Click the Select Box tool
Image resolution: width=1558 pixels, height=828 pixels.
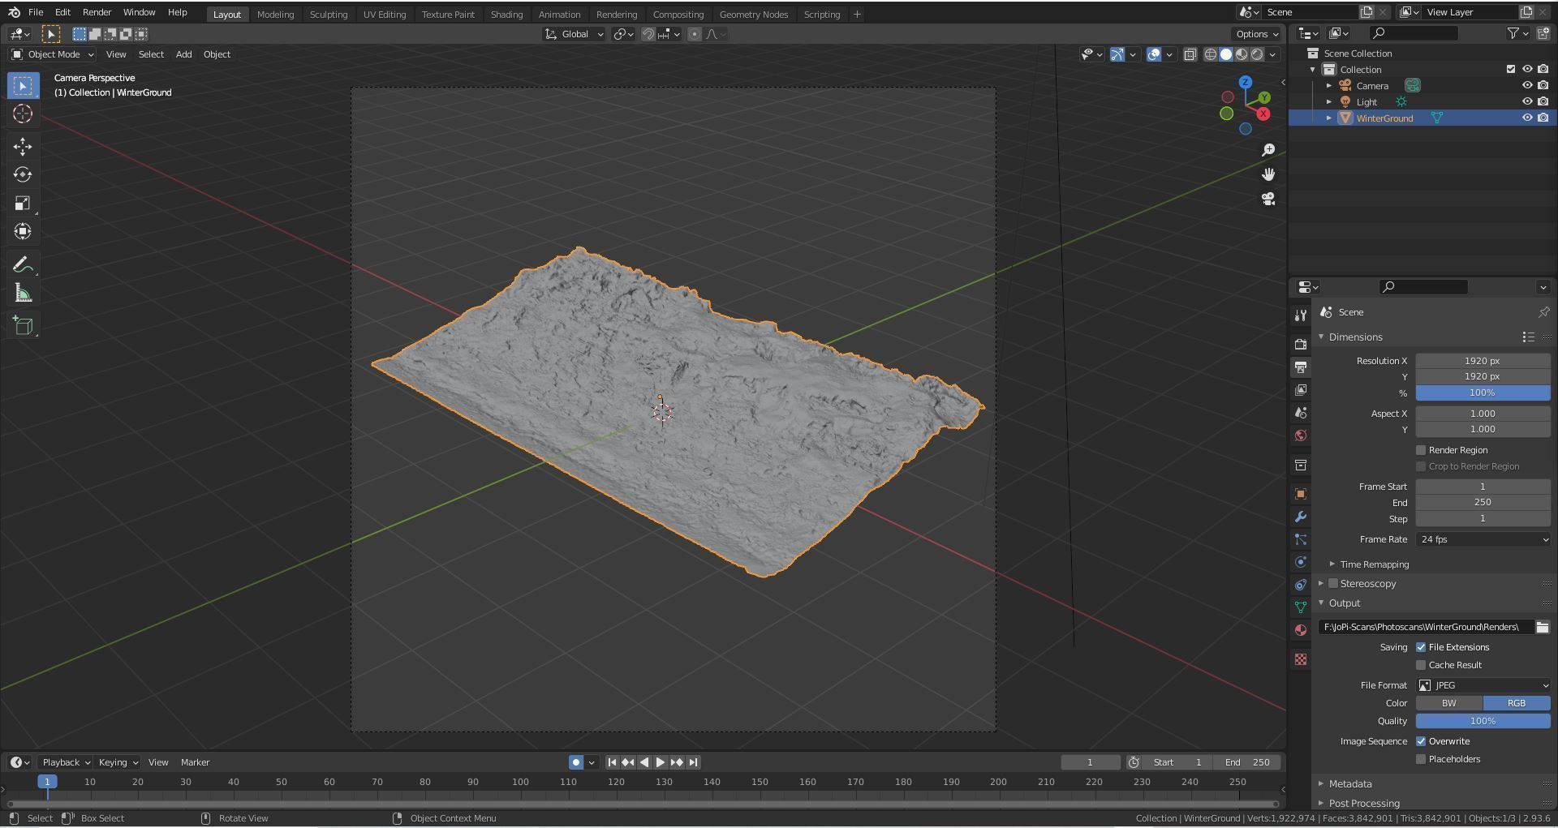coord(23,85)
